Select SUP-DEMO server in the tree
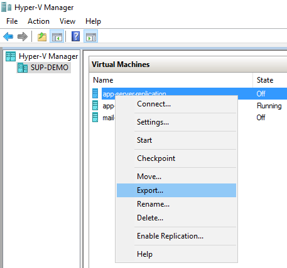The image size is (287, 268). click(50, 68)
